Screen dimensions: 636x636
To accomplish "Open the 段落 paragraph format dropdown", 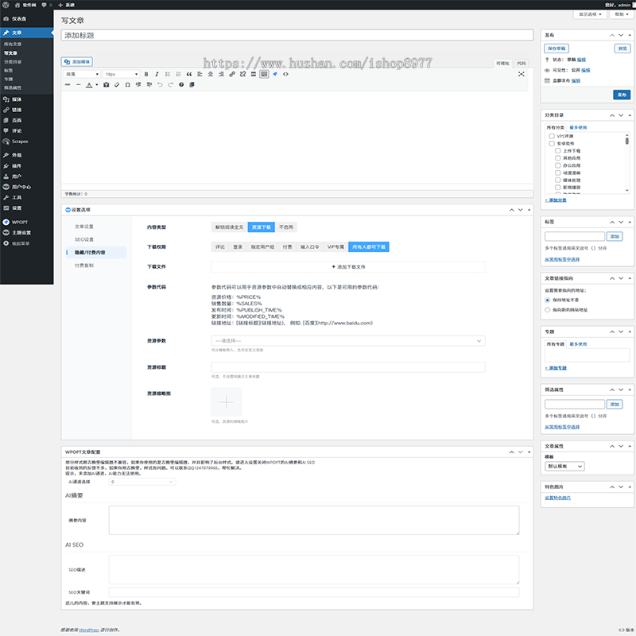I will [x=82, y=74].
